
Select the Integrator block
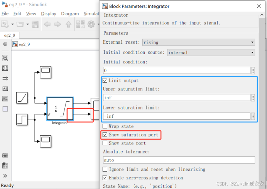(x=60, y=109)
